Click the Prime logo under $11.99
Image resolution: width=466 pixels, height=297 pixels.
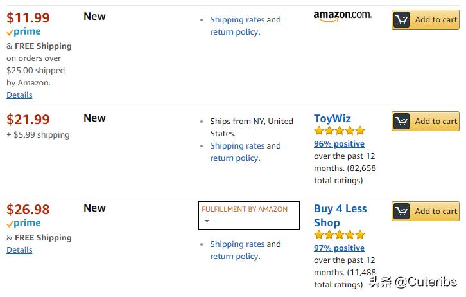(24, 32)
